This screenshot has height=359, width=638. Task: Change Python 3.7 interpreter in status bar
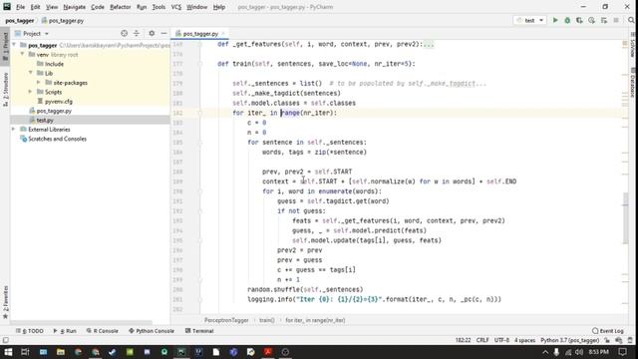pos(569,340)
